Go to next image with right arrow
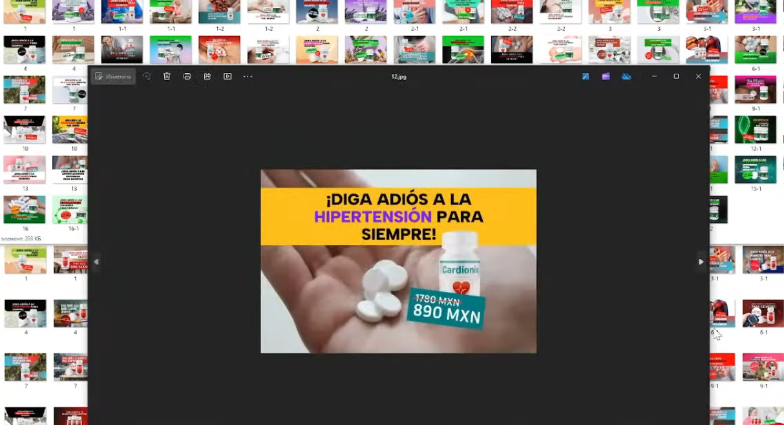Viewport: 784px width, 425px height. coord(701,262)
